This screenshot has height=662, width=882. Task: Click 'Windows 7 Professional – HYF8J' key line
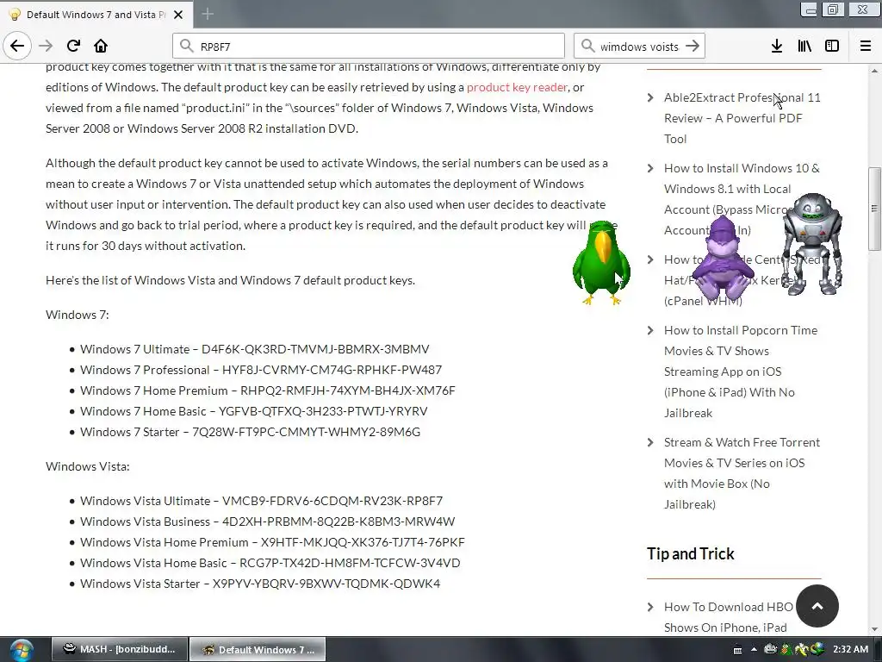[x=260, y=370]
